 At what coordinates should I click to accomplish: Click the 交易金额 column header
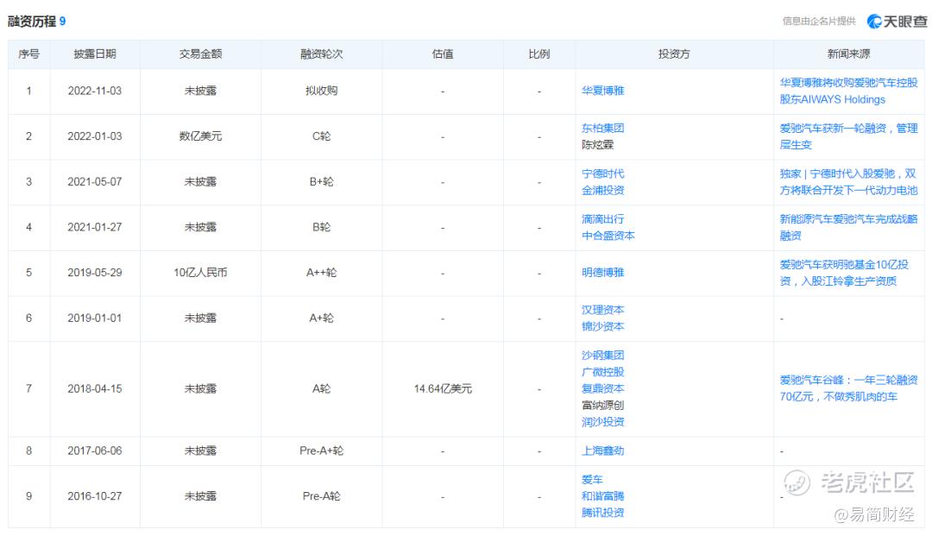(200, 54)
